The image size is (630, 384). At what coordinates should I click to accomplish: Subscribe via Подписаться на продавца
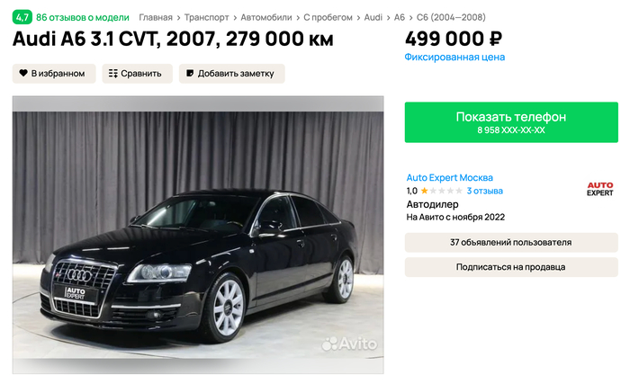(x=511, y=267)
